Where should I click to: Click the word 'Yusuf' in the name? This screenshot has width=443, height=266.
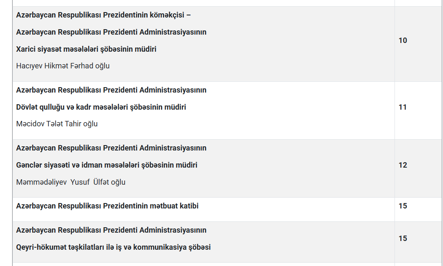[80, 182]
